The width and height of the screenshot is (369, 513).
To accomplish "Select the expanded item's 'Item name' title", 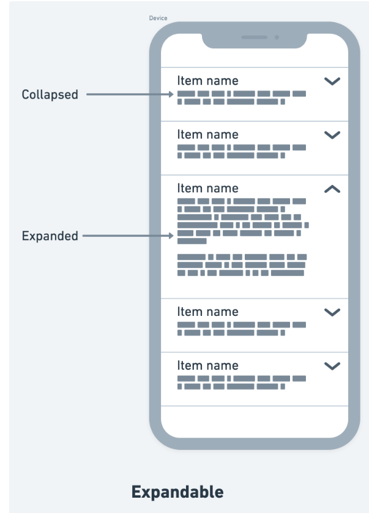I will [x=207, y=188].
